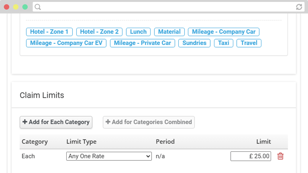The height and width of the screenshot is (173, 308).
Task: Click the green maximize window button
Action: [25, 7]
